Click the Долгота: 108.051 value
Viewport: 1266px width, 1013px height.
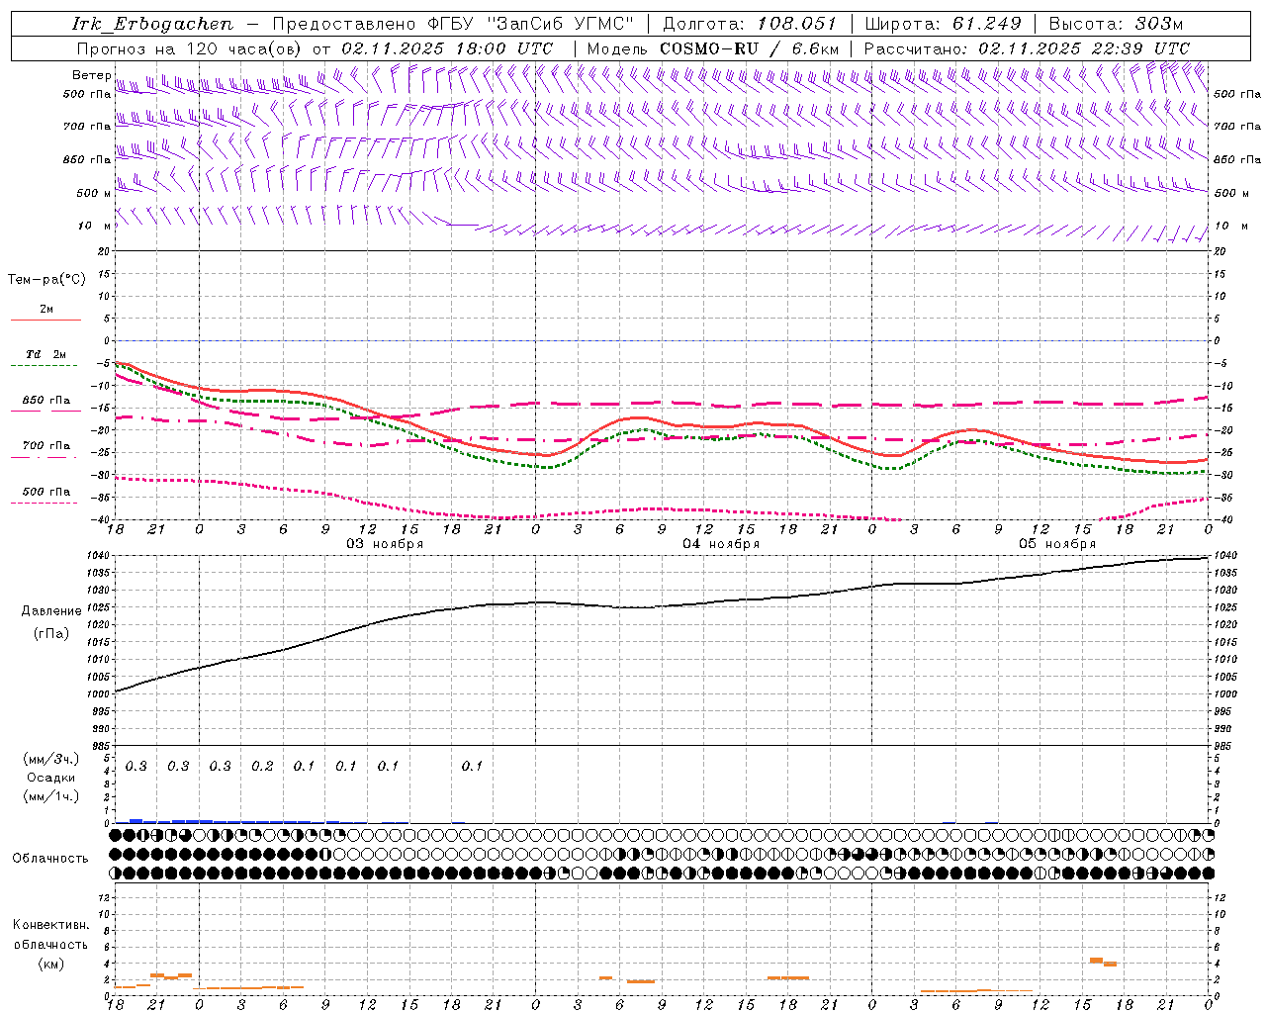[x=749, y=24]
